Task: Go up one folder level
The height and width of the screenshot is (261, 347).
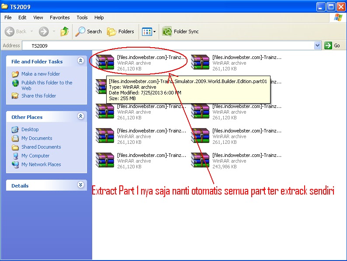Action: point(65,31)
